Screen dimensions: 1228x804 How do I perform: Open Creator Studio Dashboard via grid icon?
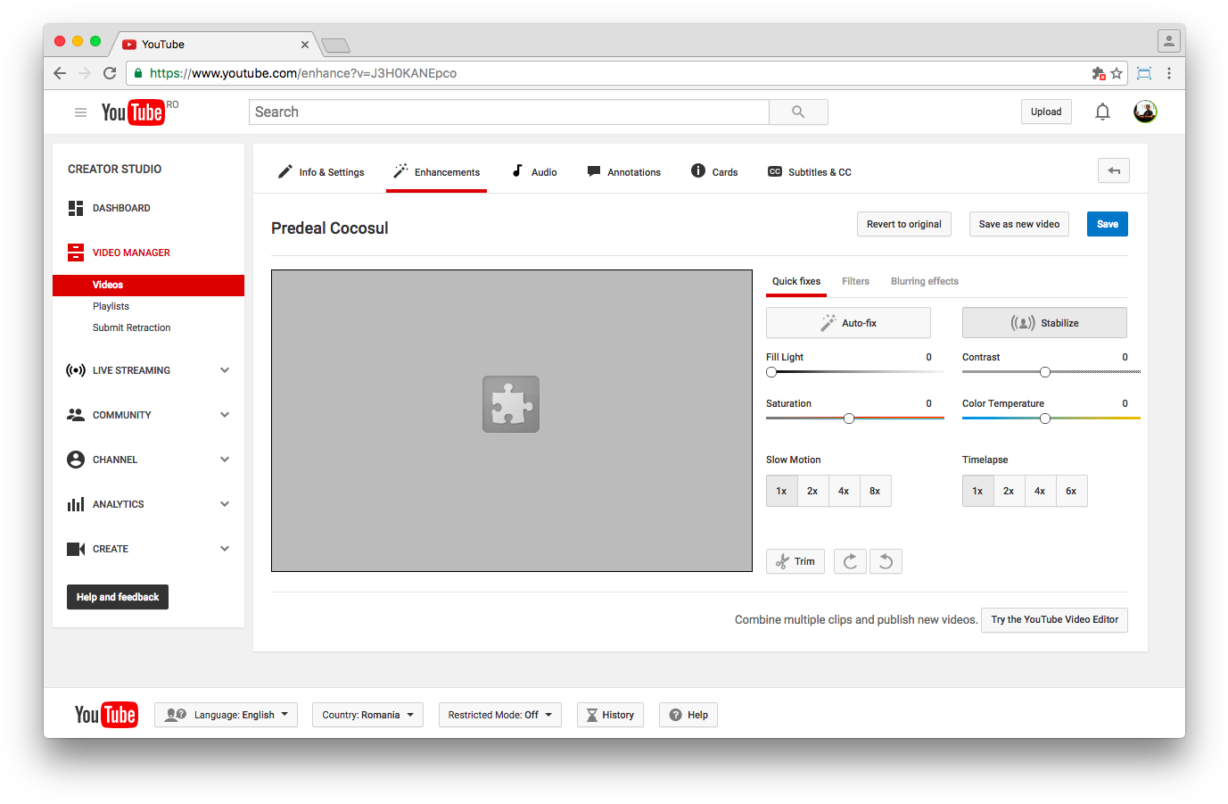[x=76, y=208]
